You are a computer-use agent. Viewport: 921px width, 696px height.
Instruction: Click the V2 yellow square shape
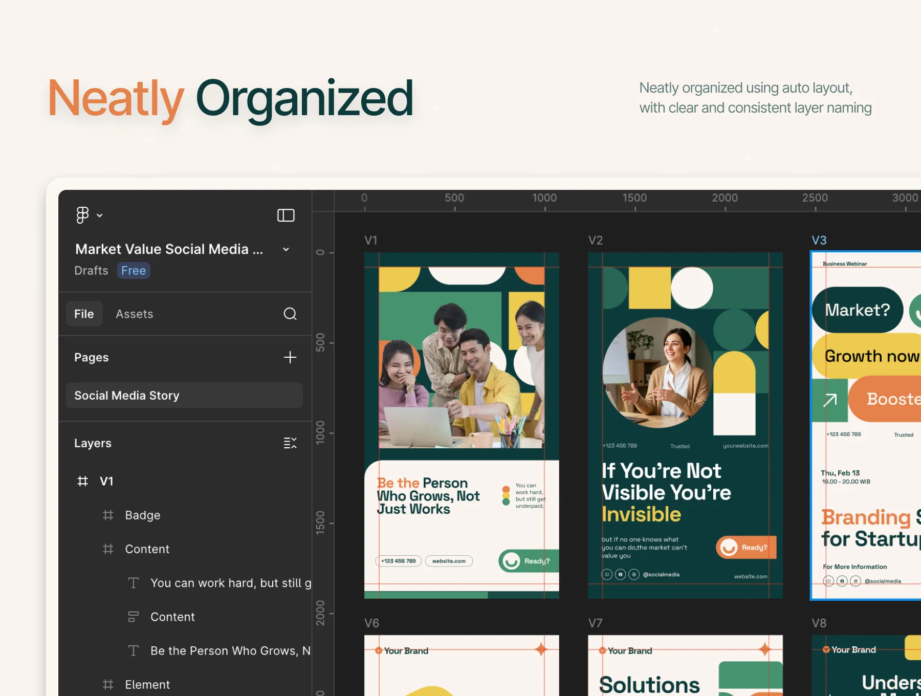point(649,288)
